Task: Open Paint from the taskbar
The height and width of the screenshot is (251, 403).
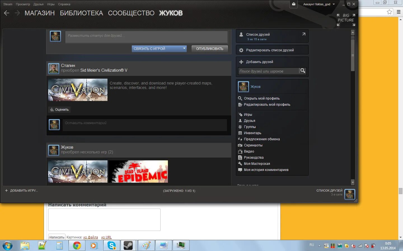Action: (146, 245)
